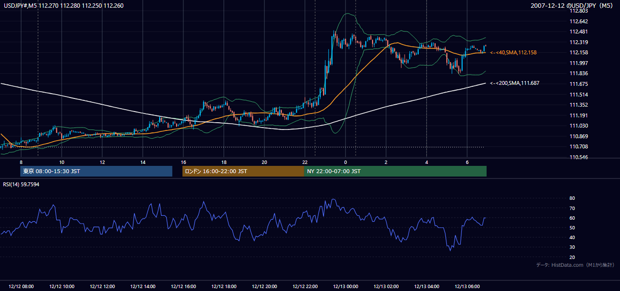The height and width of the screenshot is (291, 620).
Task: Click the RSI scale value 20
Action: [572, 257]
